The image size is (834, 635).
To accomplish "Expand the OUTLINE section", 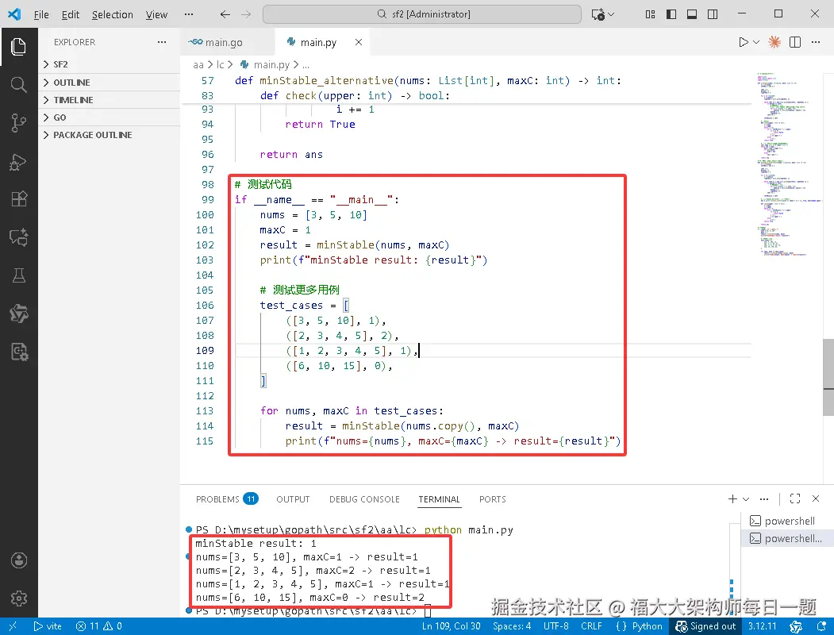I will [109, 83].
